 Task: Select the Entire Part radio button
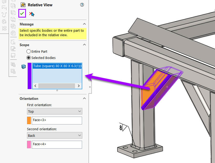coord(29,51)
